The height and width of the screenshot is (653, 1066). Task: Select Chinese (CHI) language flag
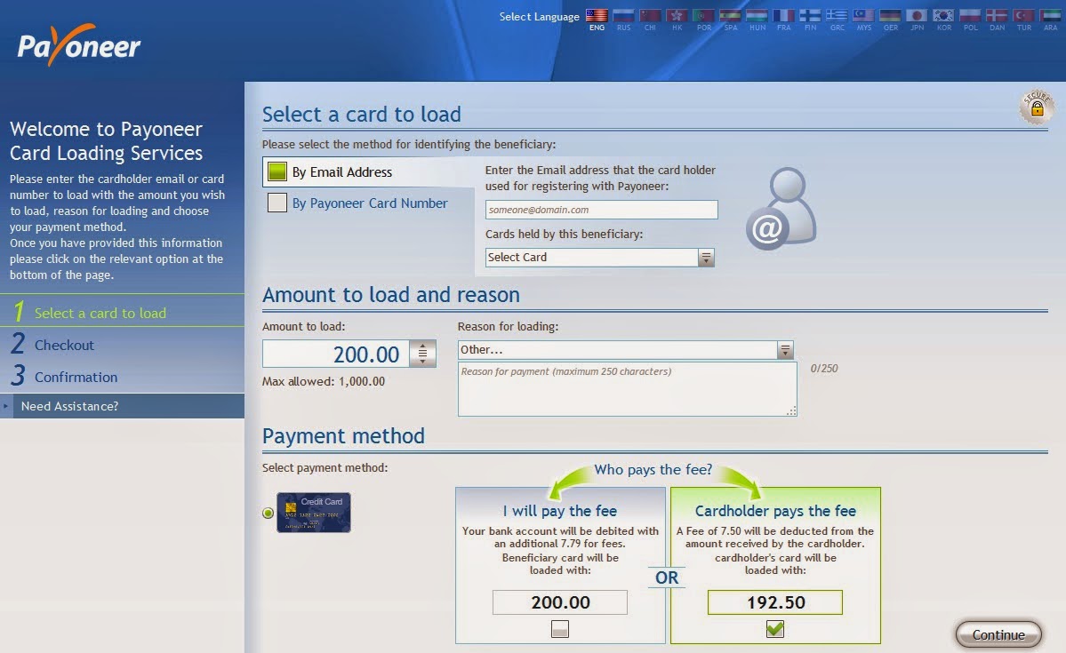click(650, 16)
